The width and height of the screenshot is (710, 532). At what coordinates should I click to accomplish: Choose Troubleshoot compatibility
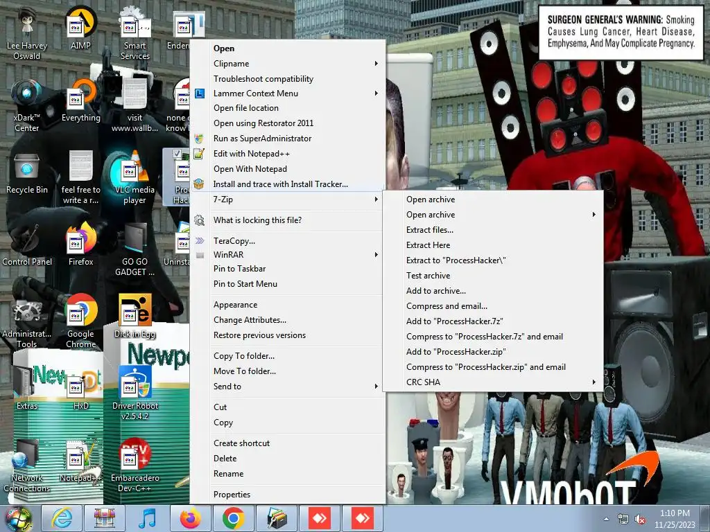(x=288, y=79)
